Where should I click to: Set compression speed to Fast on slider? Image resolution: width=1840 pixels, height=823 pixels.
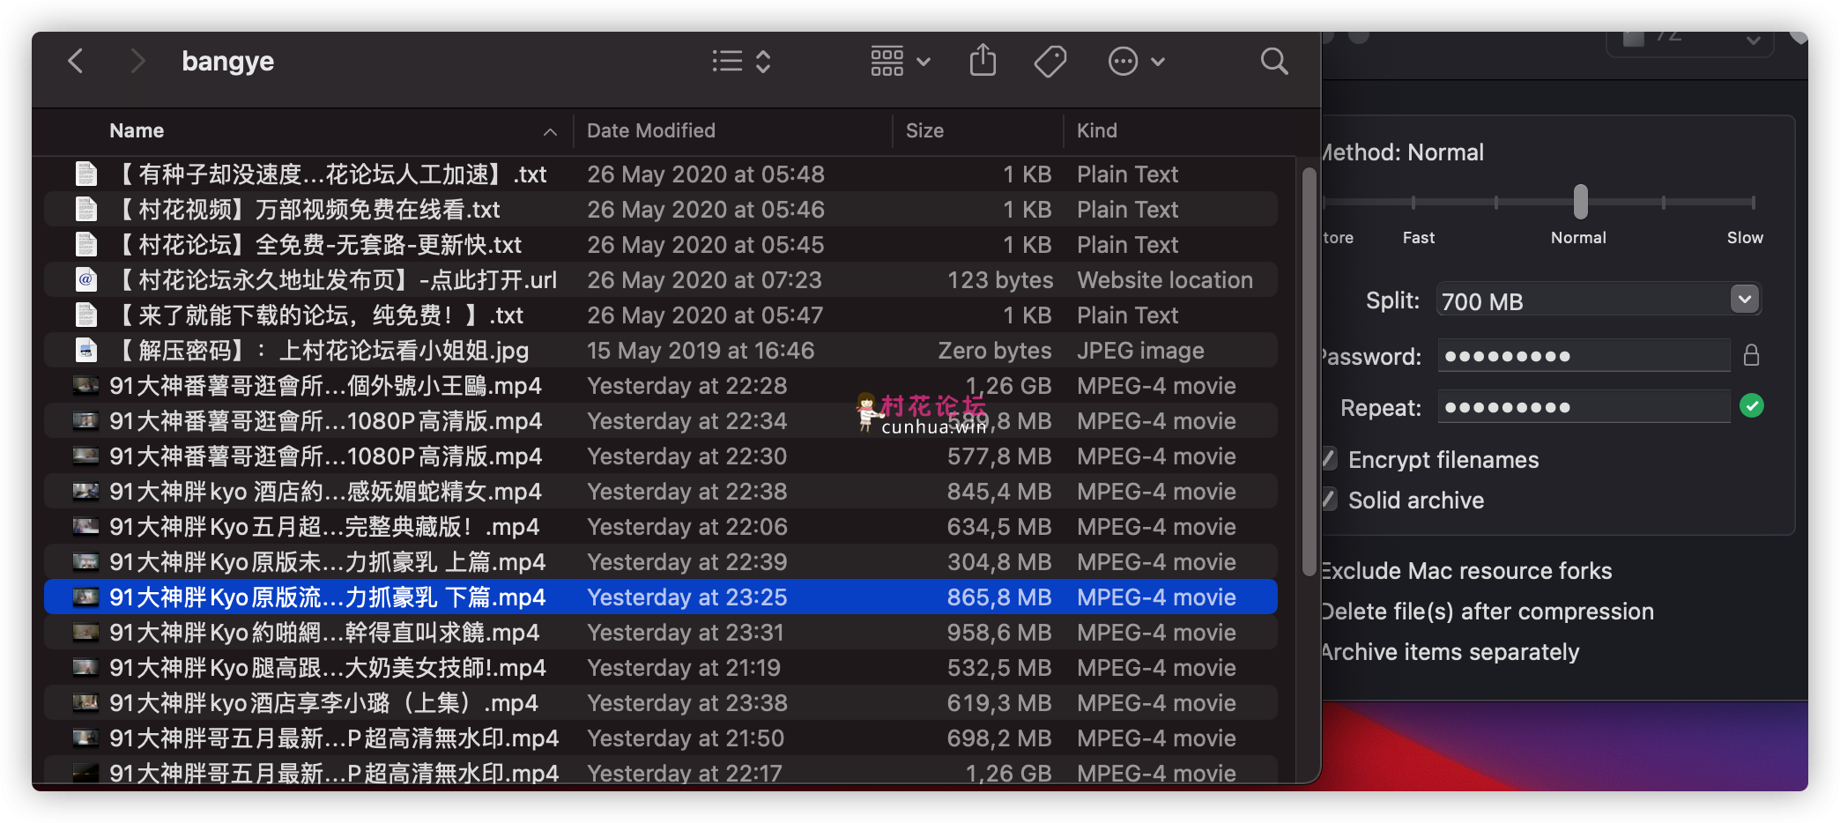(1413, 203)
